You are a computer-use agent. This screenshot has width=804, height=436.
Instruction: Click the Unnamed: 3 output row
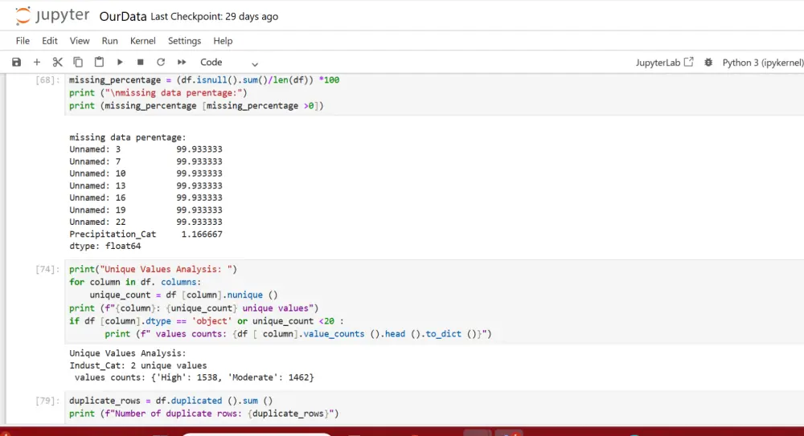(x=146, y=149)
